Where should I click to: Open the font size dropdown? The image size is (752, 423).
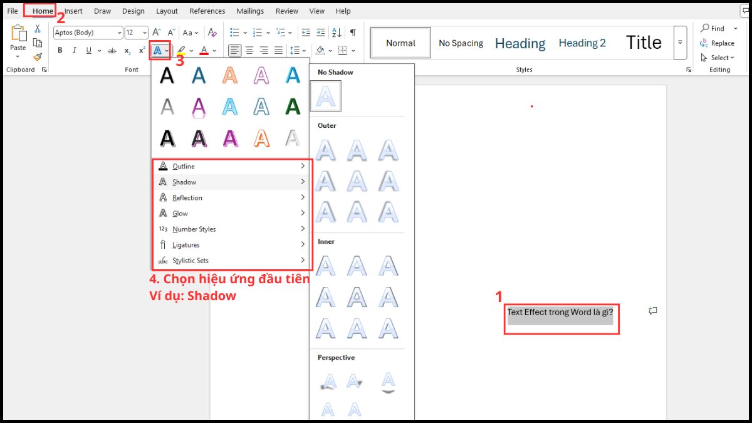coord(136,33)
